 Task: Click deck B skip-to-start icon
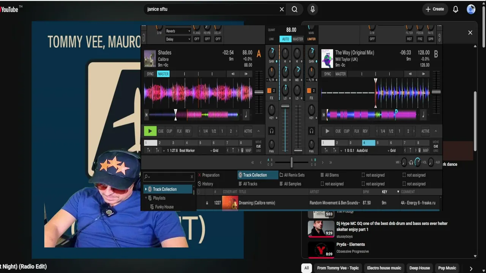[x=324, y=115]
